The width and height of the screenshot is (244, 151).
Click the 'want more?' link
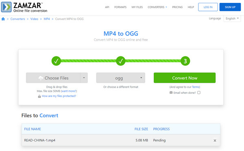coord(69,91)
